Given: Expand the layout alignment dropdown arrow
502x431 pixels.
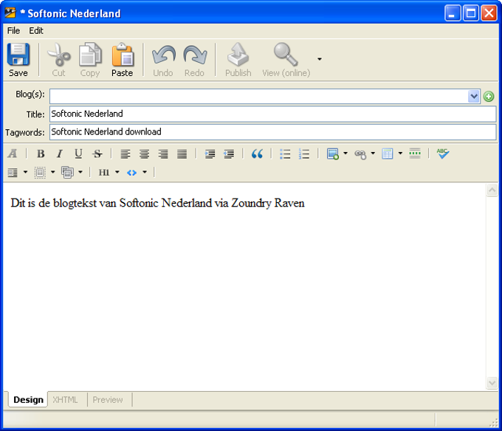Looking at the screenshot, I should (x=25, y=172).
